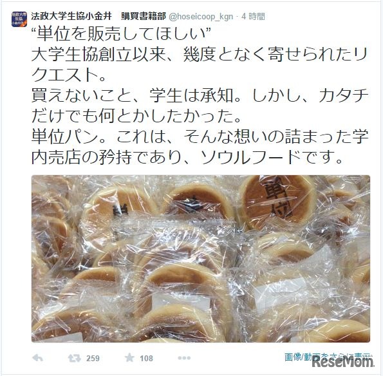
Task: Click the 画像/動画をさらに表示 link
Action: [328, 357]
